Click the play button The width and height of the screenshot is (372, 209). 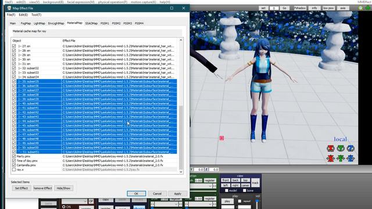click(227, 201)
